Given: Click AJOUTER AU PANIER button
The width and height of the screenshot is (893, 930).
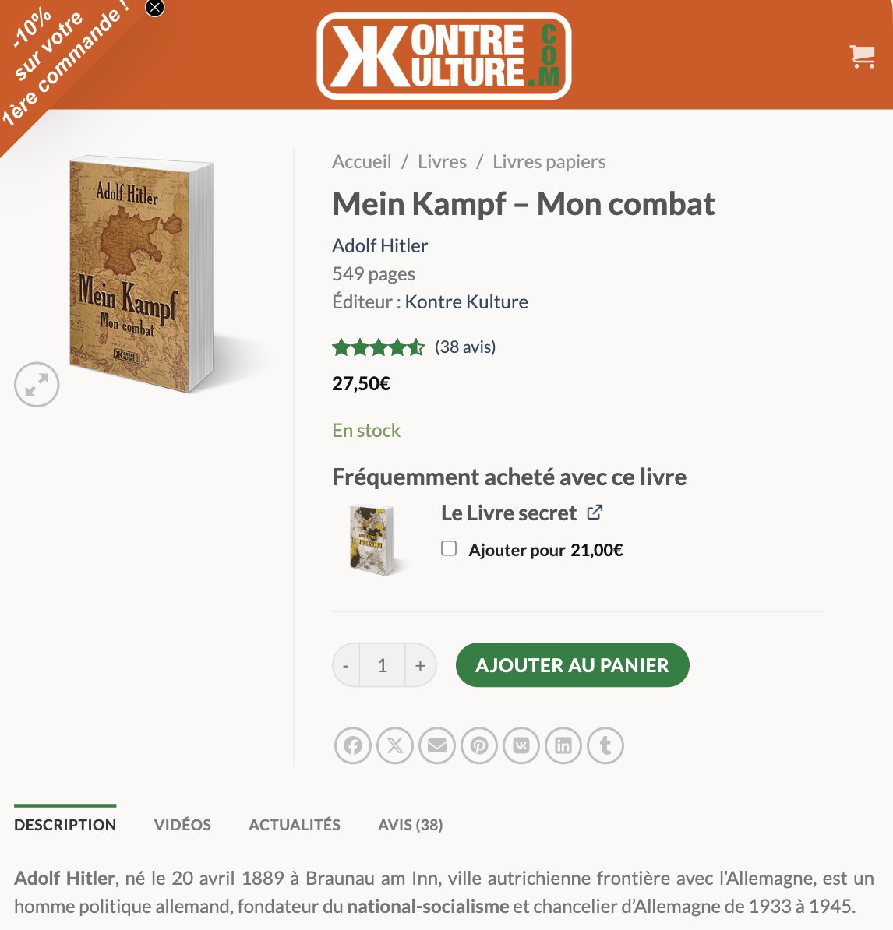Looking at the screenshot, I should click(x=573, y=665).
